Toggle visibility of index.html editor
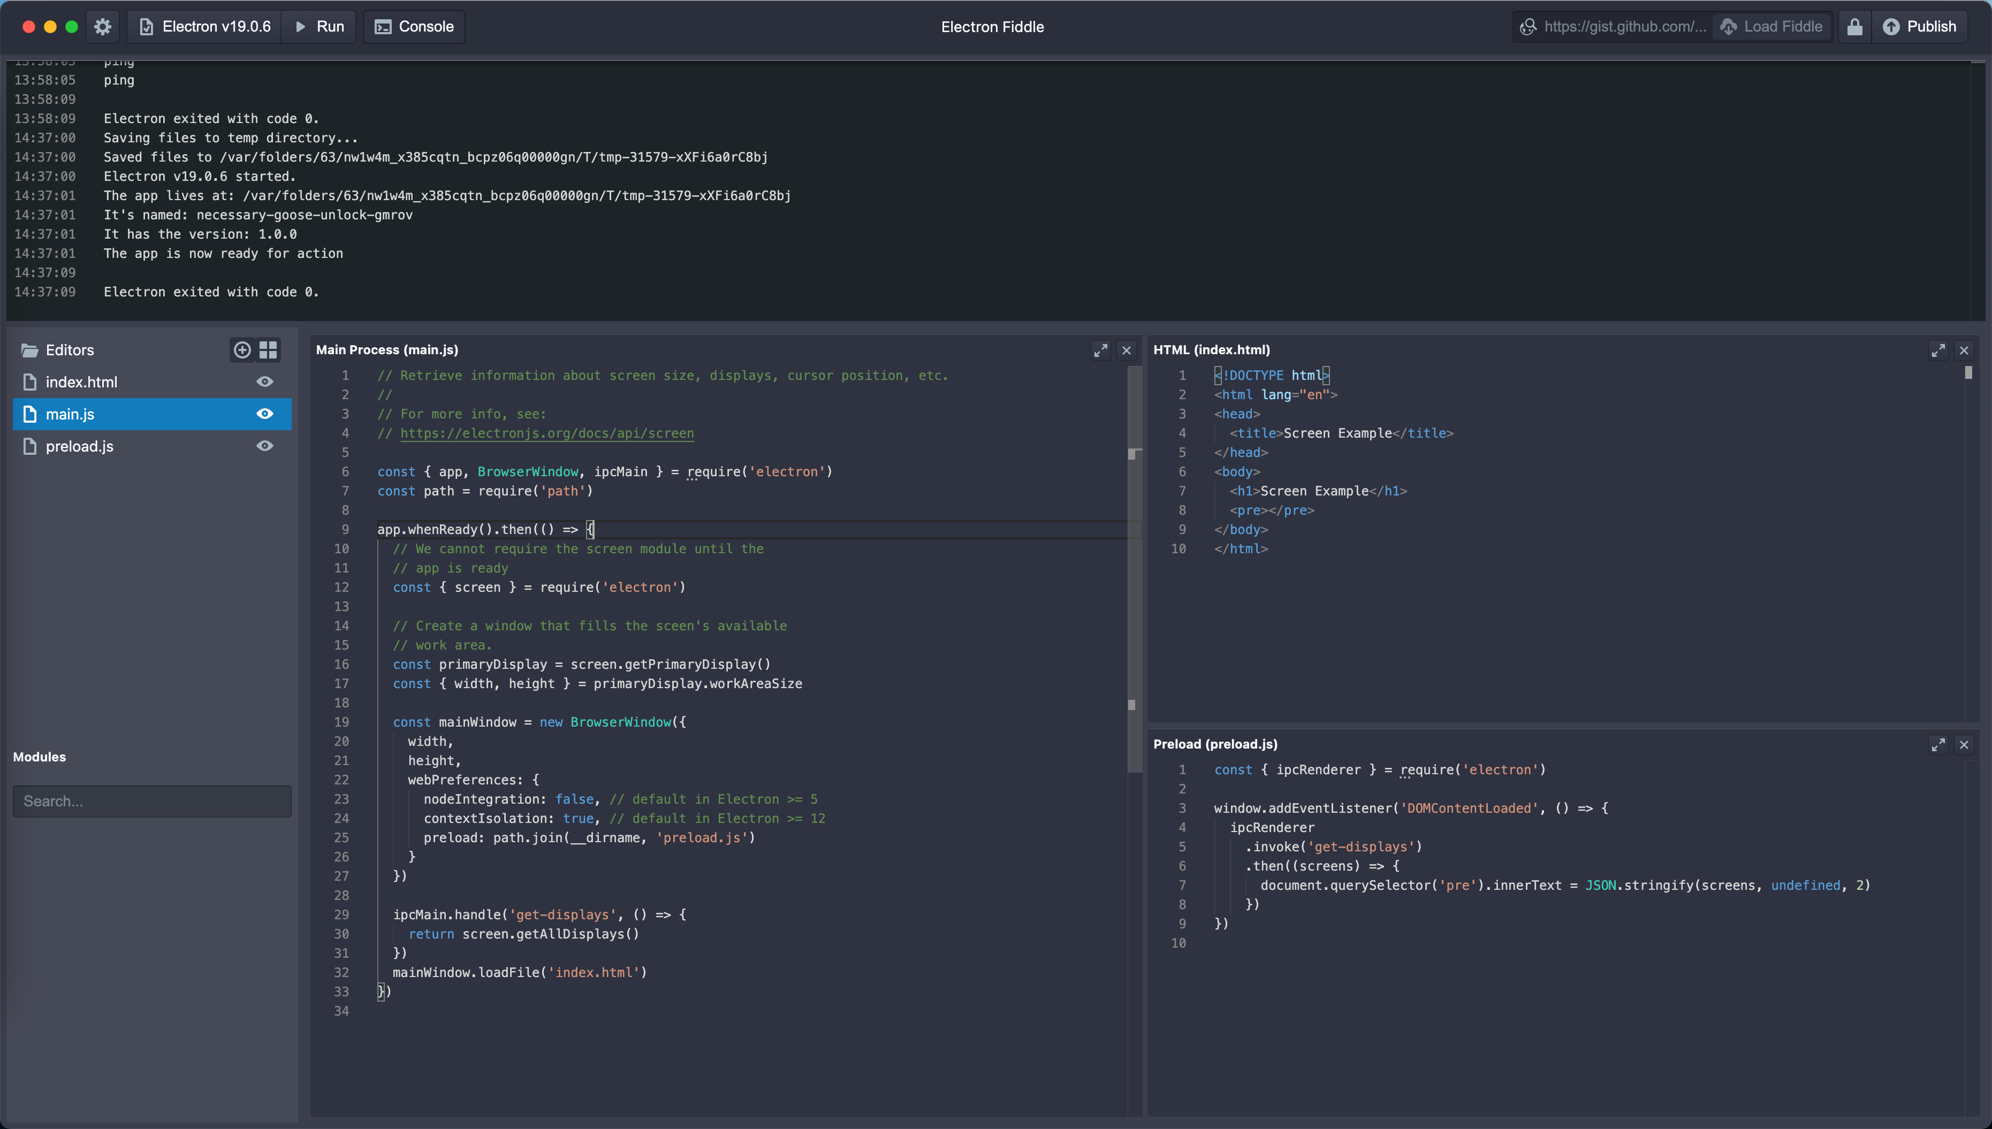 (x=264, y=382)
